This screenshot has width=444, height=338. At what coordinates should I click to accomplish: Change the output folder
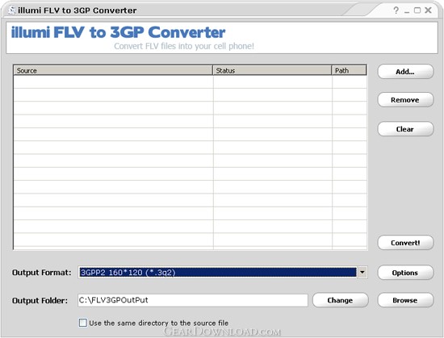pos(341,300)
